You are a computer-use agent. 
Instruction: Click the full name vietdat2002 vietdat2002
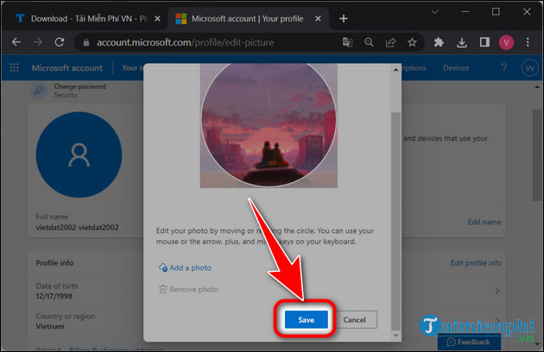(78, 228)
